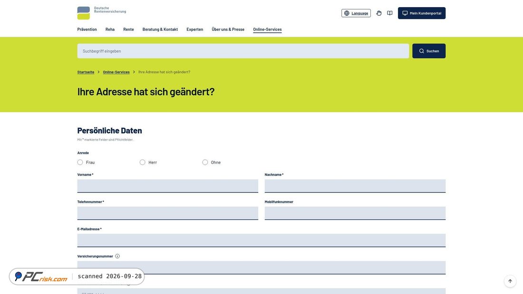523x294 pixels.
Task: Select the Ohne radio button
Action: pyautogui.click(x=205, y=162)
